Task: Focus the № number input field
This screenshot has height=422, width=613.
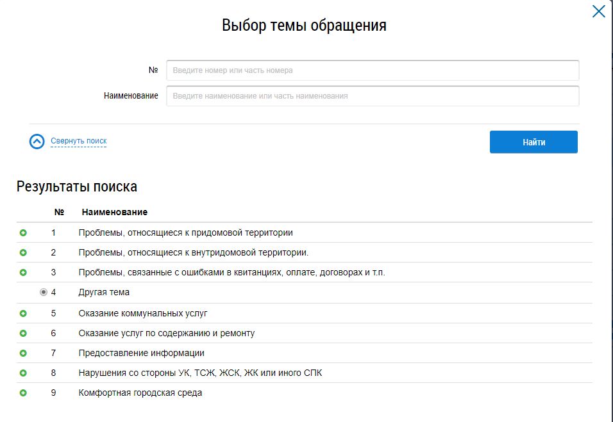Action: (x=372, y=70)
